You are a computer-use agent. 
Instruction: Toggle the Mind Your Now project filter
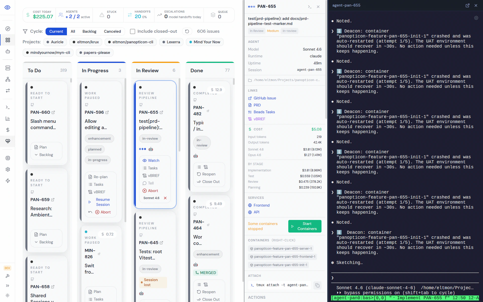pyautogui.click(x=205, y=42)
